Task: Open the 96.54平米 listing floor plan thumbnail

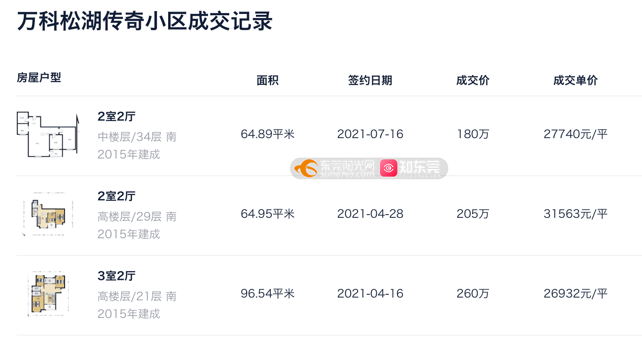Action: point(48,293)
